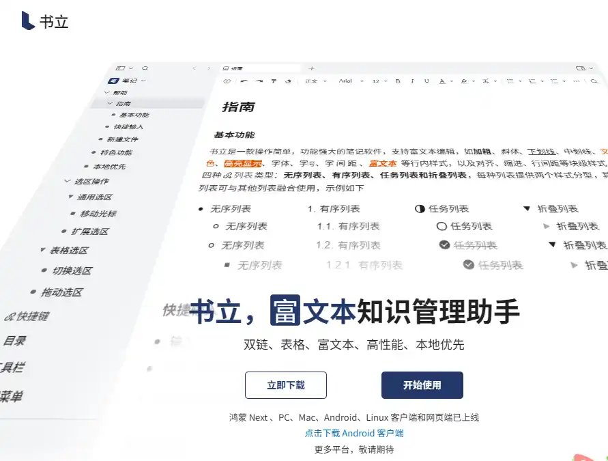Click the 书立 logo in the header
This screenshot has height=461, width=608.
tap(45, 21)
